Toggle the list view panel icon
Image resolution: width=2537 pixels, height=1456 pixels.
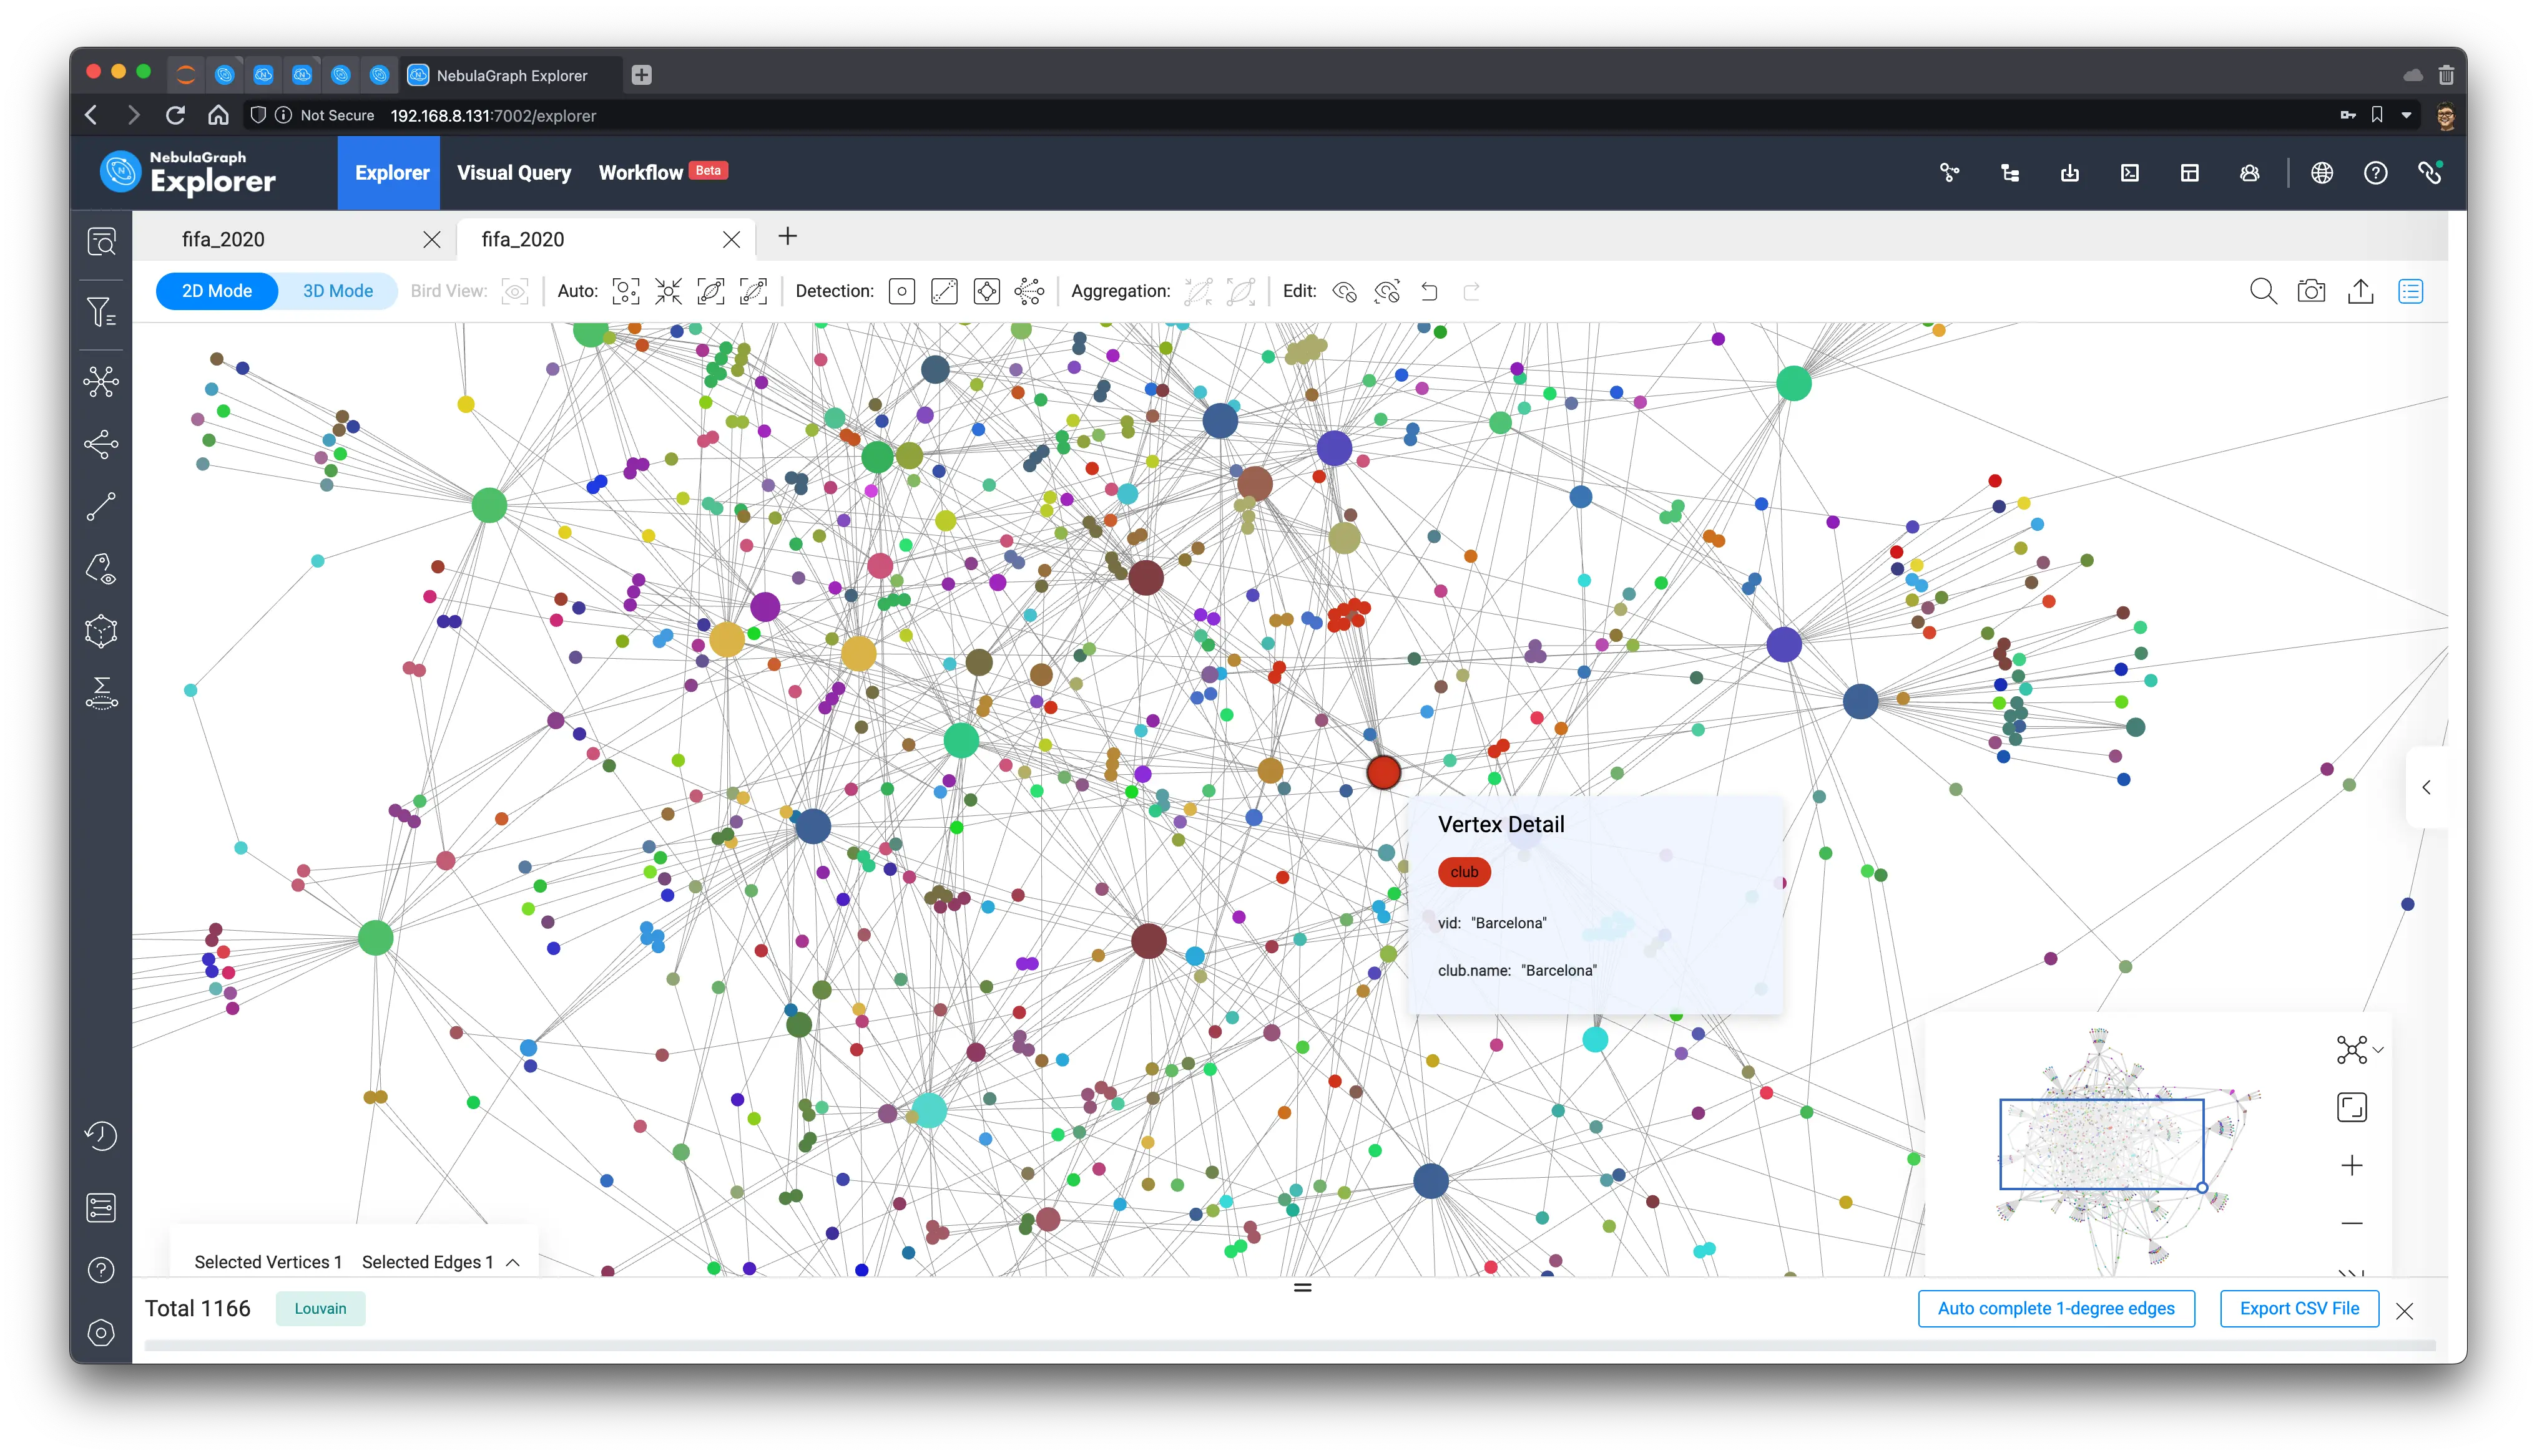(2411, 291)
